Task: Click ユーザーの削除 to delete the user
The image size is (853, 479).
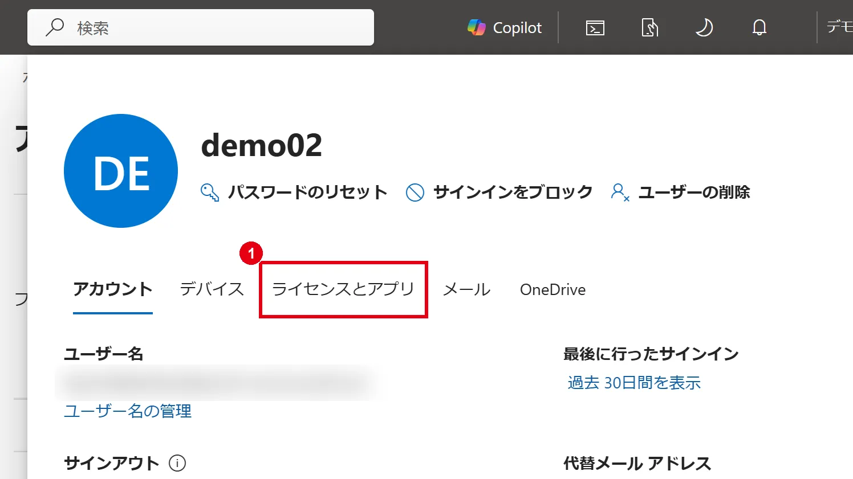Action: pos(694,192)
